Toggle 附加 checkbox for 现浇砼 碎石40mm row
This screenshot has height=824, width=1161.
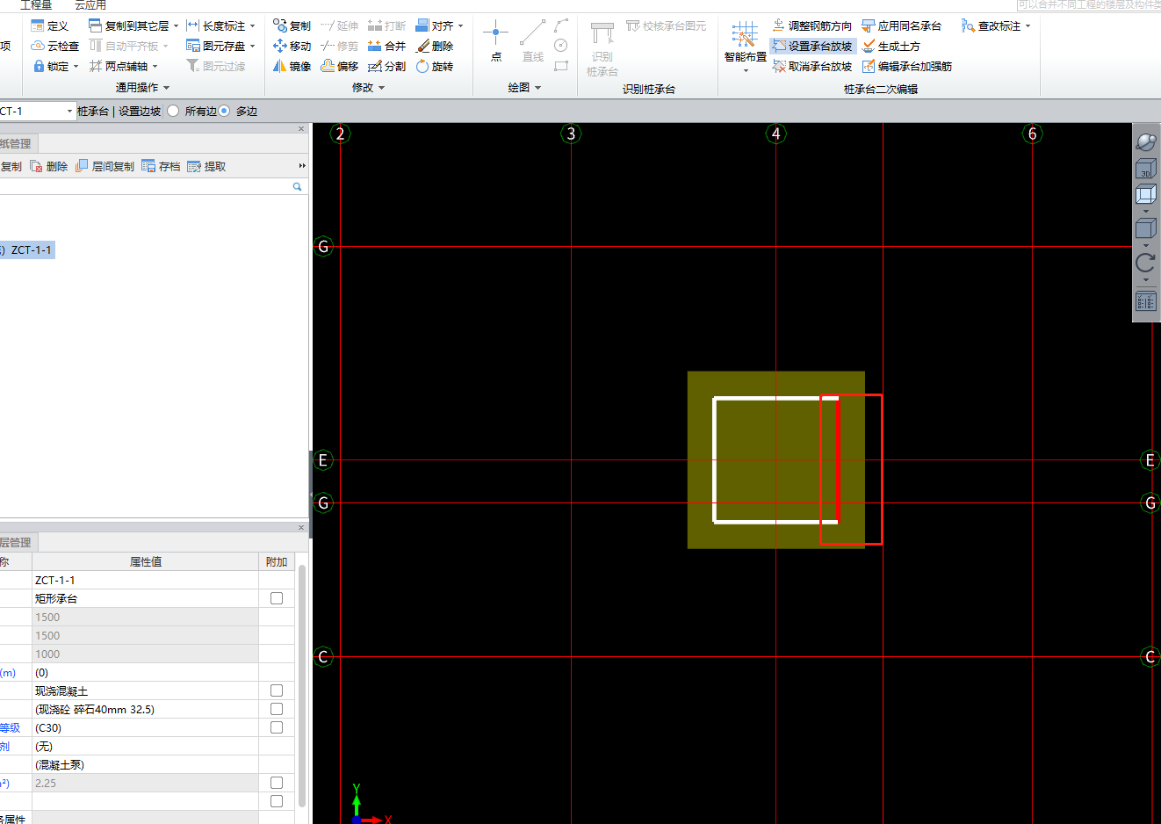(277, 709)
